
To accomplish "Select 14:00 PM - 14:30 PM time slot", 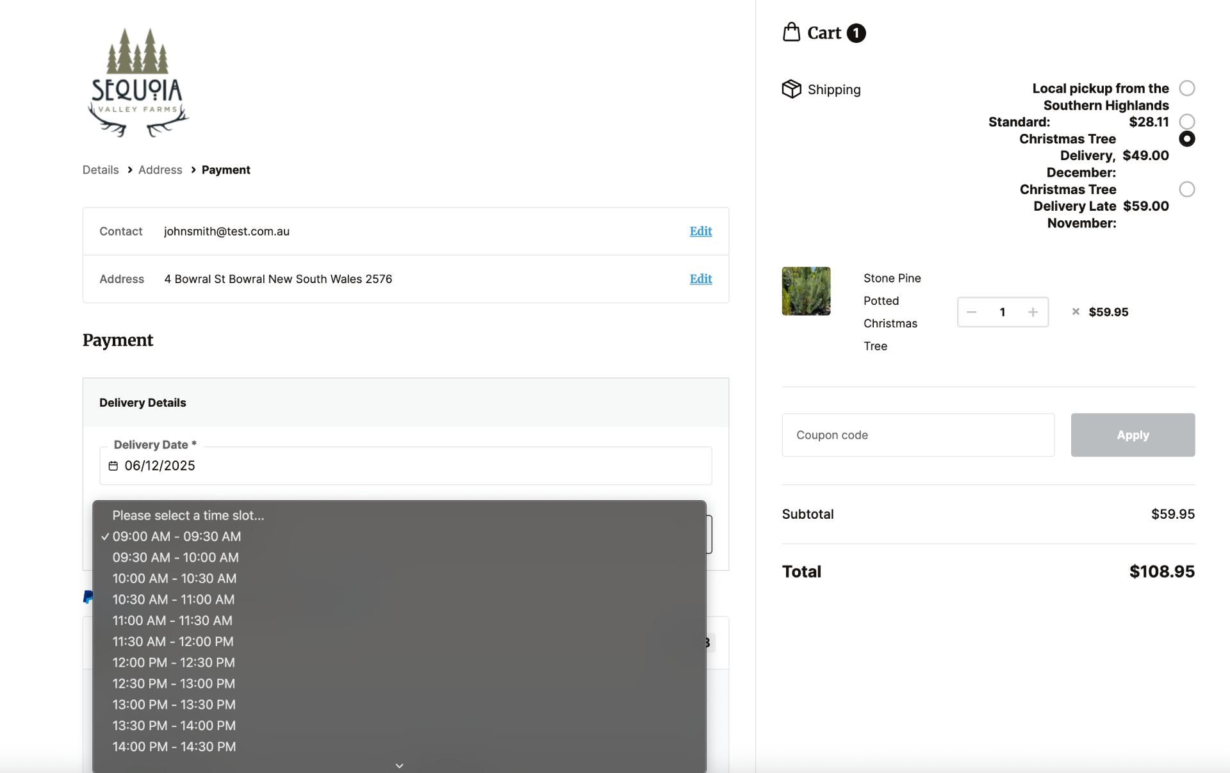I will click(x=174, y=747).
